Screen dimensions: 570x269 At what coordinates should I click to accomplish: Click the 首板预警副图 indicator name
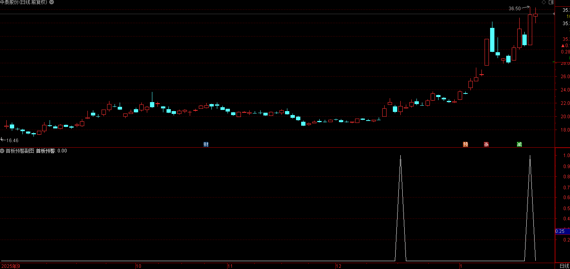click(20, 151)
